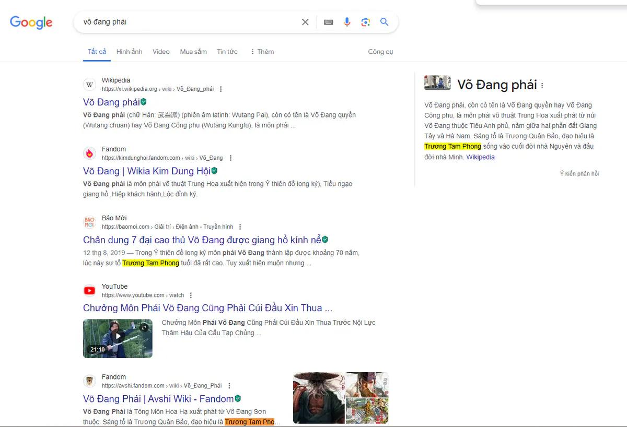This screenshot has height=427, width=627.
Task: Select the Tất cả tab
Action: (97, 52)
